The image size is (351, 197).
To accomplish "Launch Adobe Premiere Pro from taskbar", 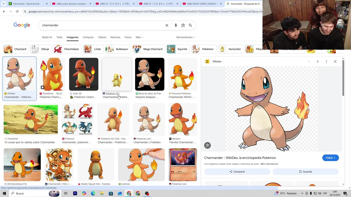I will 75,193.
